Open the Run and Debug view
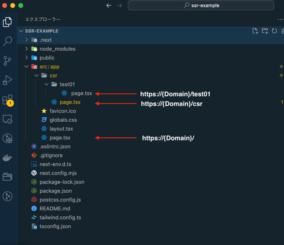The height and width of the screenshot is (245, 284). click(x=7, y=80)
